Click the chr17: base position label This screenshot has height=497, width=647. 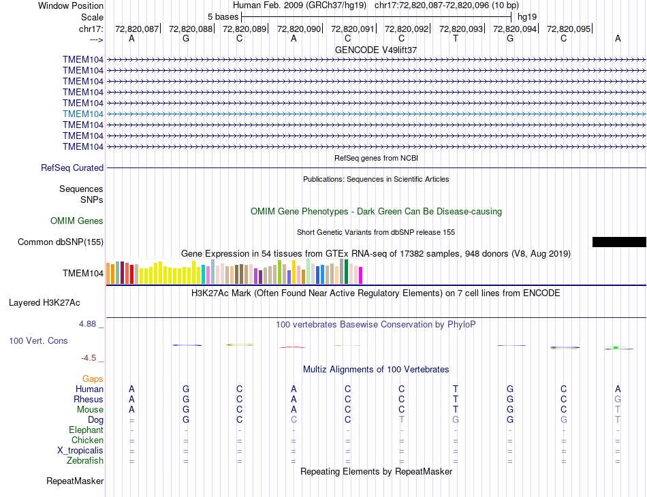(91, 29)
